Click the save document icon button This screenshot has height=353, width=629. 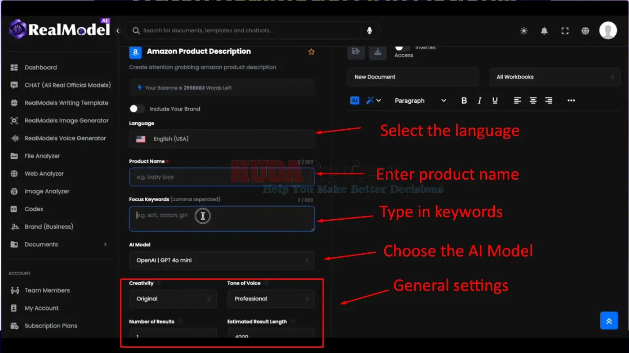pyautogui.click(x=356, y=52)
